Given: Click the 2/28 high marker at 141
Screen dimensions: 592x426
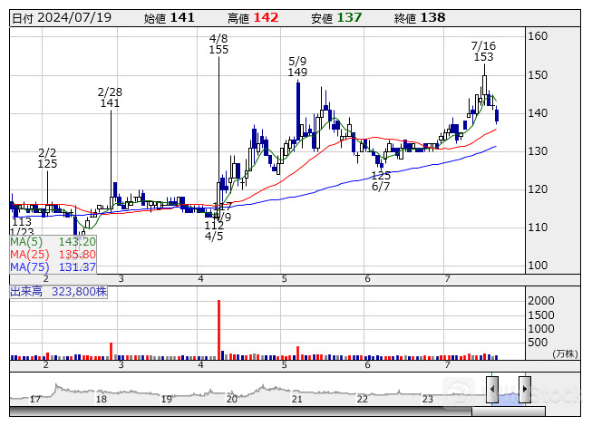Looking at the screenshot, I should coord(110,98).
